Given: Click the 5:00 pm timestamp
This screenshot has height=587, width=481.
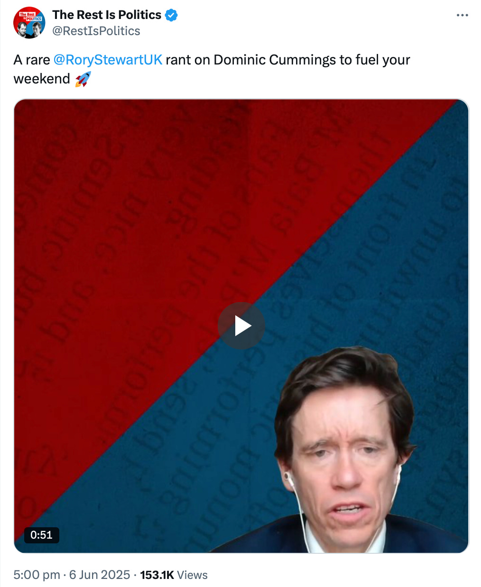Looking at the screenshot, I should [x=37, y=575].
